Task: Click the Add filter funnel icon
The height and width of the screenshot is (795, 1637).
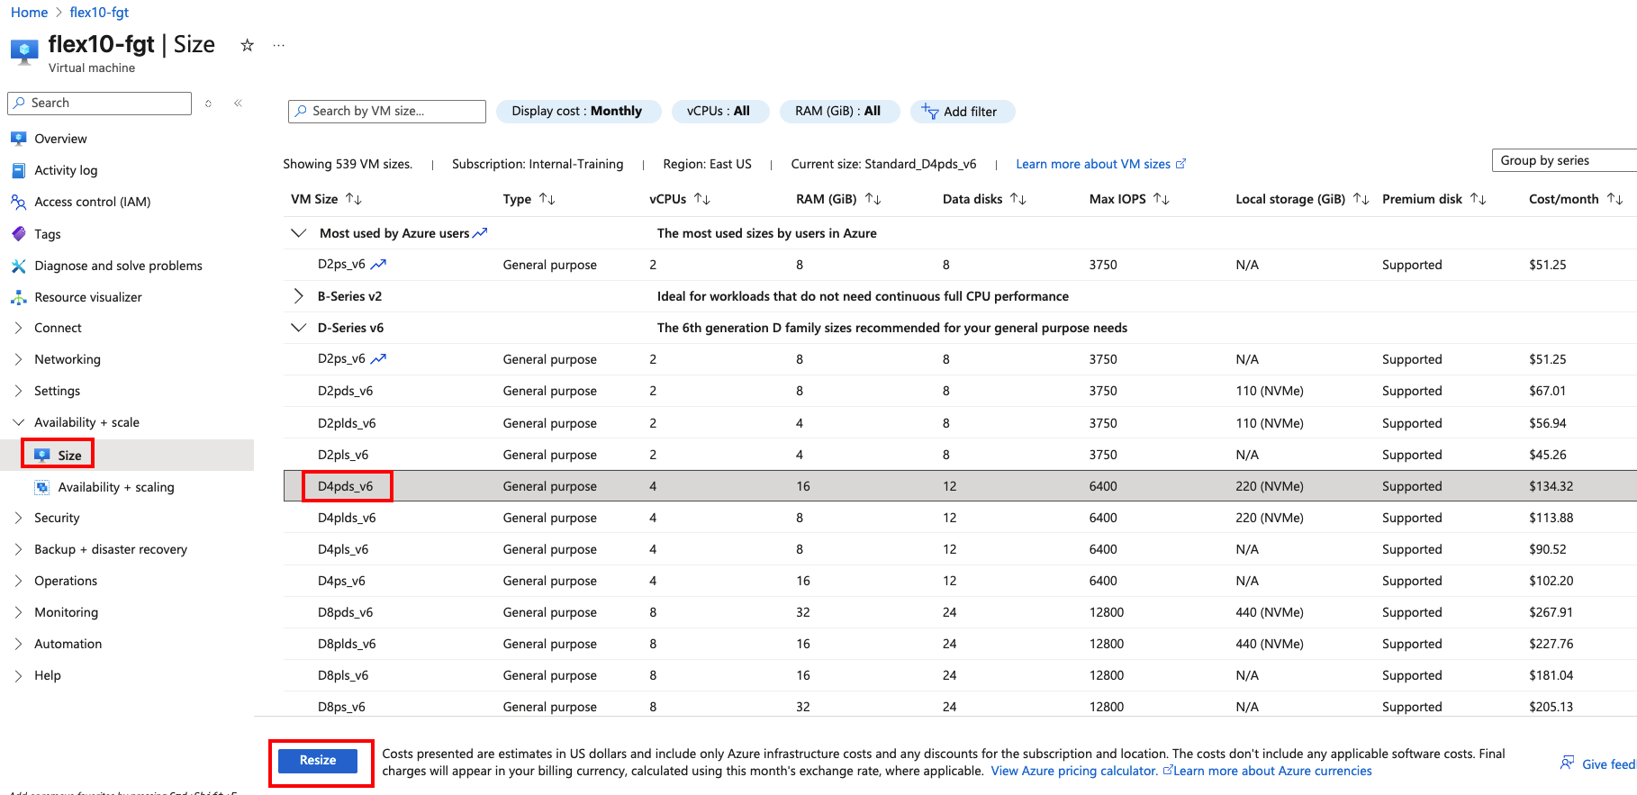Action: [930, 111]
